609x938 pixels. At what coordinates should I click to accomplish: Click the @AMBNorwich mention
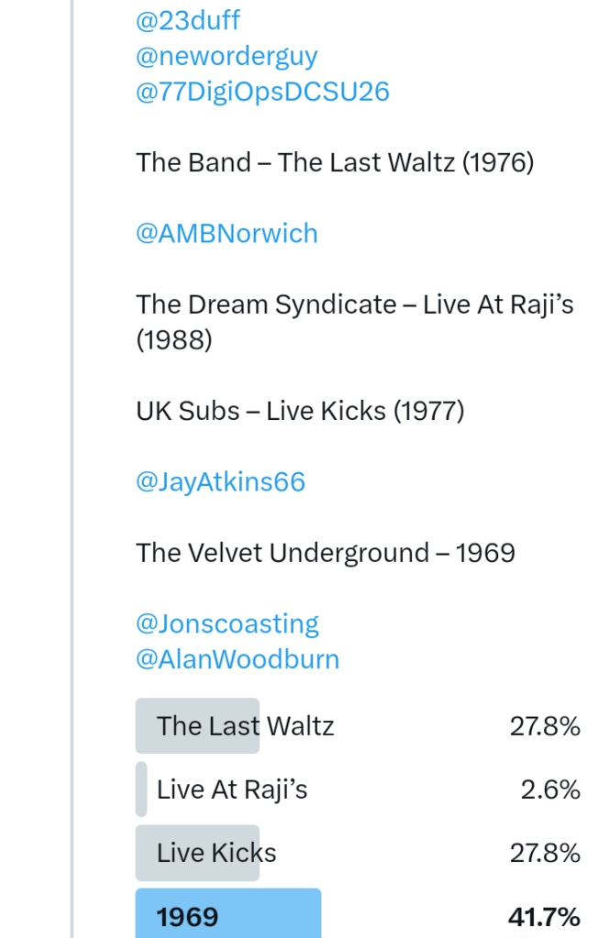(x=227, y=234)
